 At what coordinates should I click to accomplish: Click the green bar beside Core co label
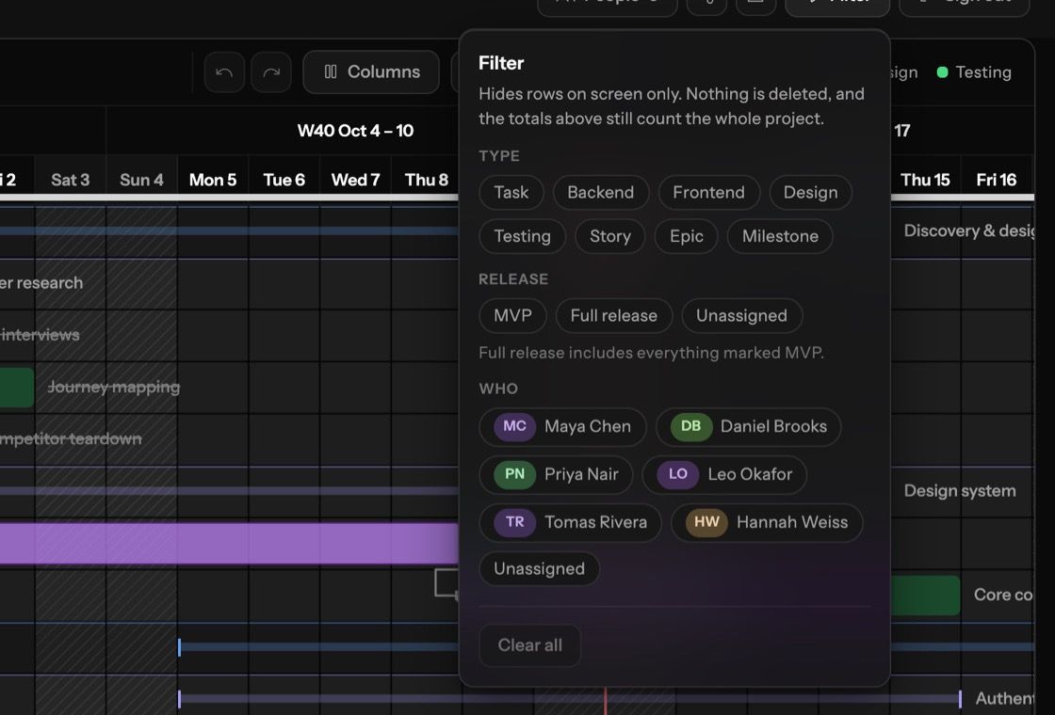(x=925, y=595)
